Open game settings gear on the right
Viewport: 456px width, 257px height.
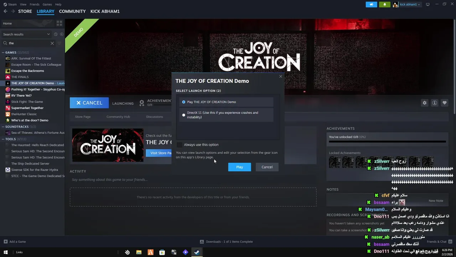pyautogui.click(x=424, y=103)
